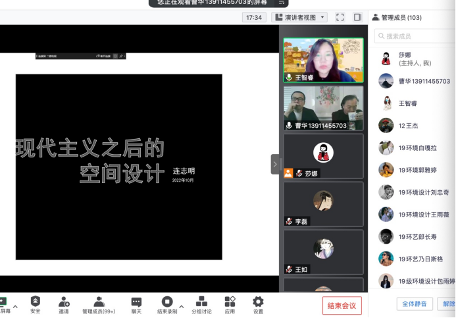Open Manage Members (管理成员 99+) icon
This screenshot has width=456, height=318.
point(99,302)
